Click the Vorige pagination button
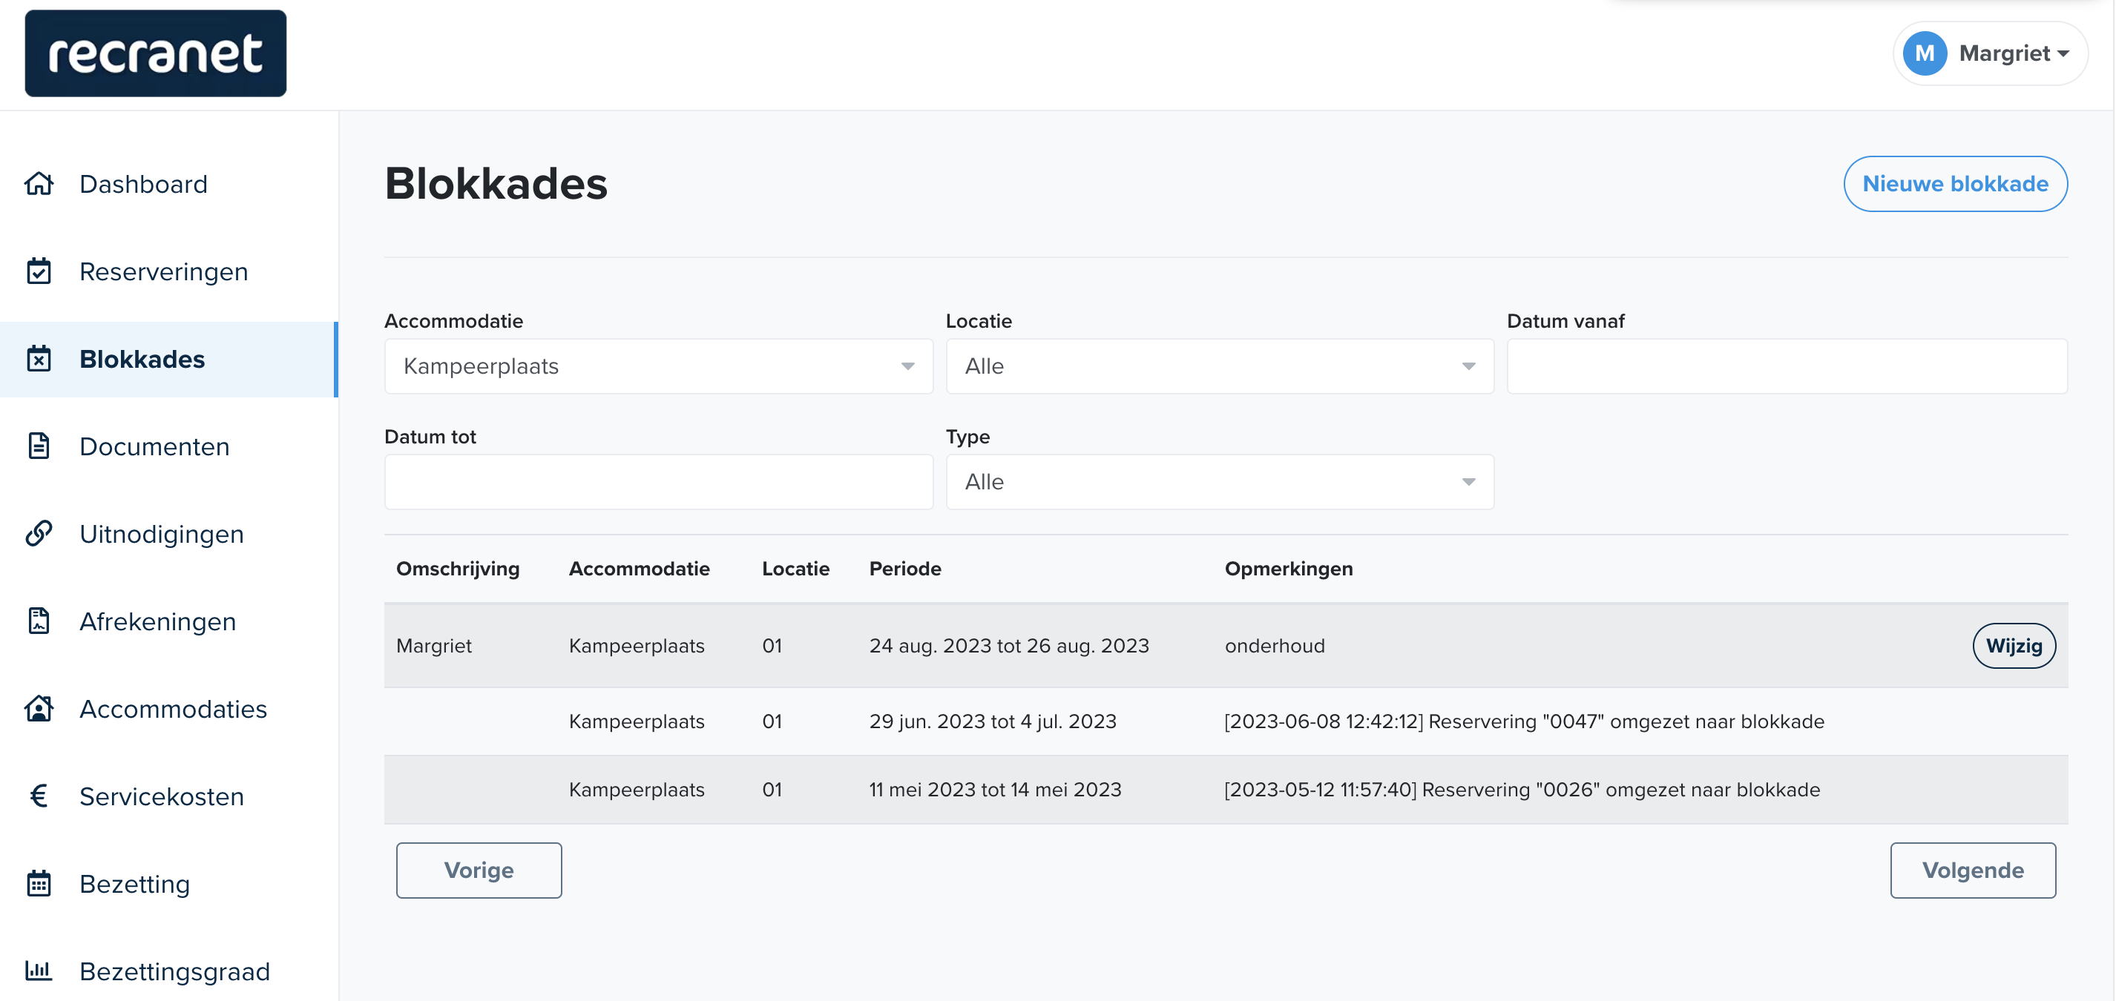 coord(479,870)
